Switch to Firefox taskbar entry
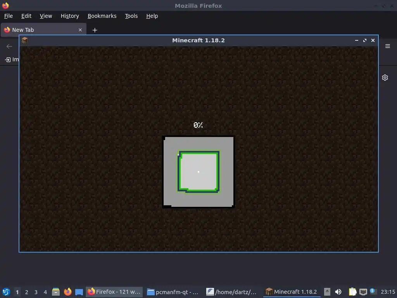This screenshot has width=397, height=298. pos(114,292)
